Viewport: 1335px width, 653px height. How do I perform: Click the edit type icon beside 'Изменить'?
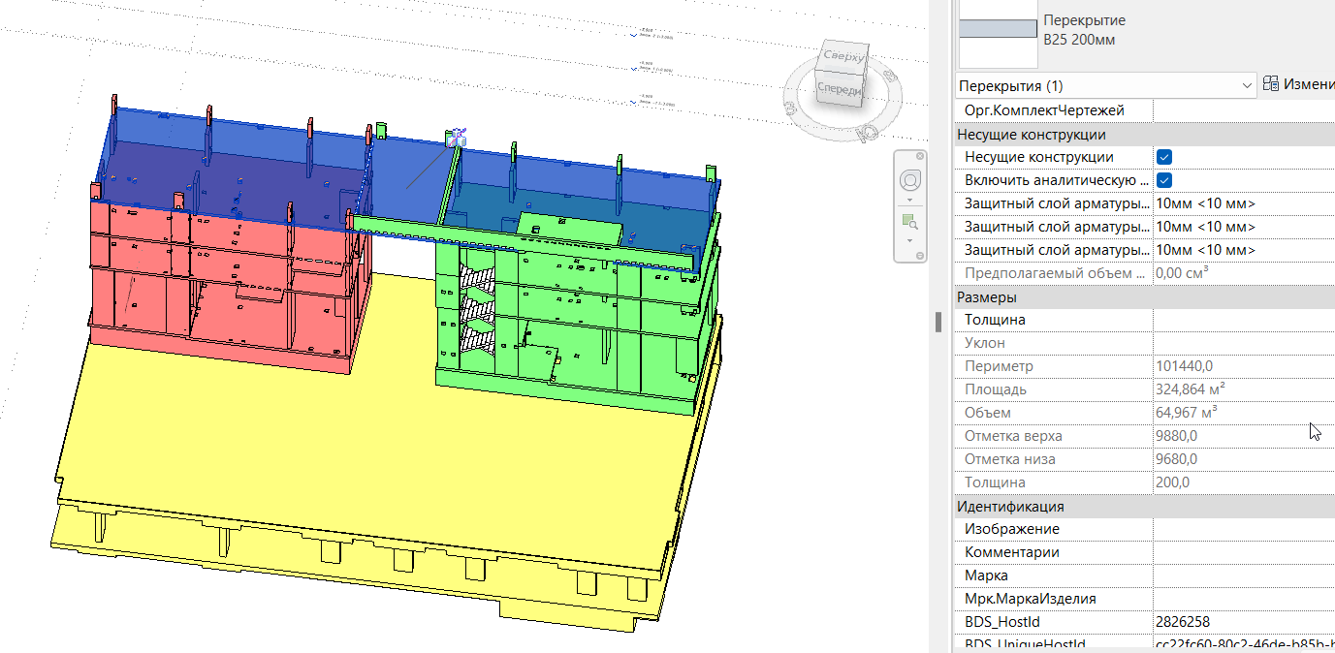(x=1271, y=85)
